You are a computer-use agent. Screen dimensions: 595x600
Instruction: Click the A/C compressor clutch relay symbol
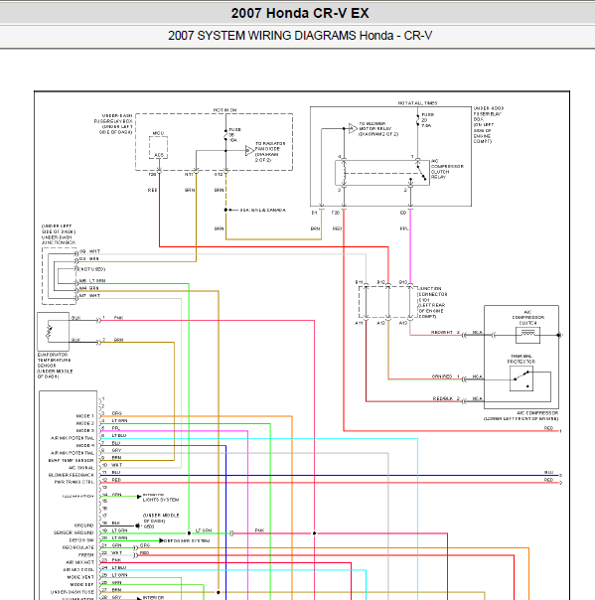[x=381, y=173]
